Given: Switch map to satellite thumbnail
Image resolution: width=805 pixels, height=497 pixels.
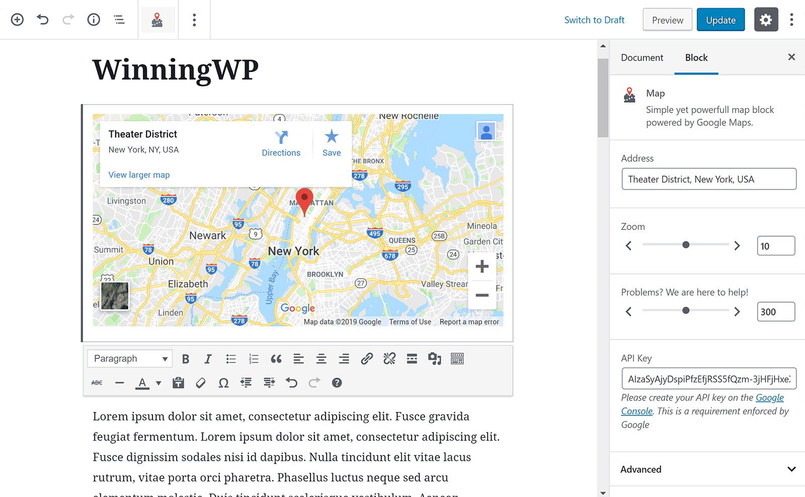Looking at the screenshot, I should tap(115, 295).
